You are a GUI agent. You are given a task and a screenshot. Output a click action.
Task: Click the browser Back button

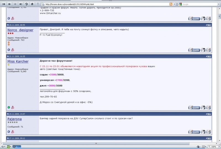(x=9, y=4)
